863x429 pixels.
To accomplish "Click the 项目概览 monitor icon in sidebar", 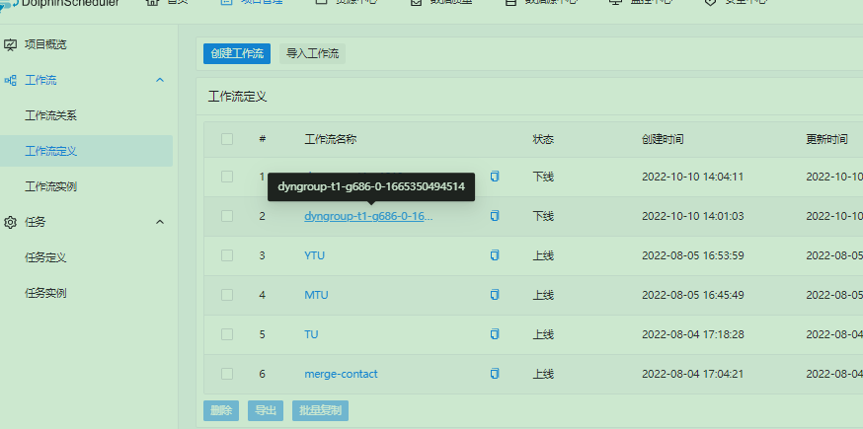I will point(11,45).
